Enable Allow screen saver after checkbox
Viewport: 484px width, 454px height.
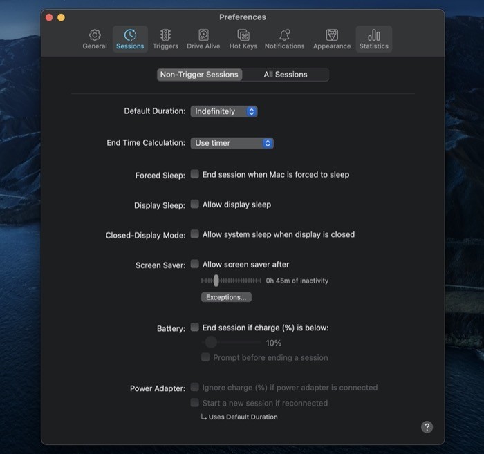click(194, 264)
